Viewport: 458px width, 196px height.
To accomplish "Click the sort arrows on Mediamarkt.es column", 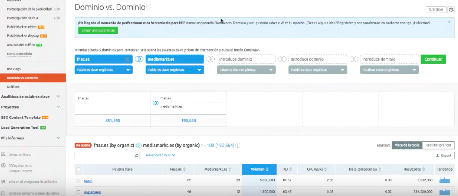I will (x=230, y=170).
